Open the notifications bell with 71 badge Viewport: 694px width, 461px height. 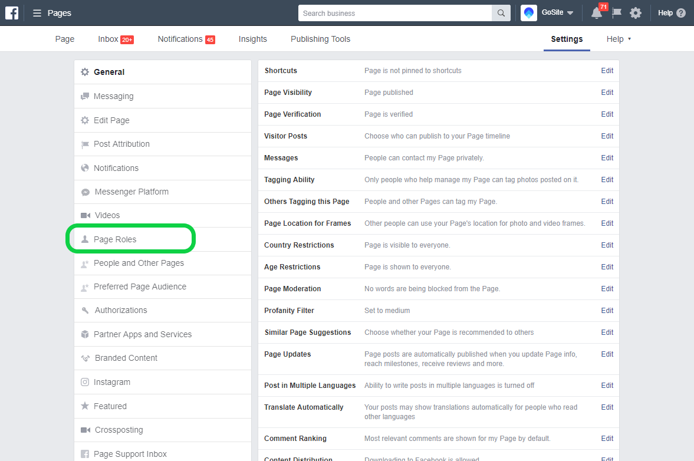pyautogui.click(x=597, y=13)
